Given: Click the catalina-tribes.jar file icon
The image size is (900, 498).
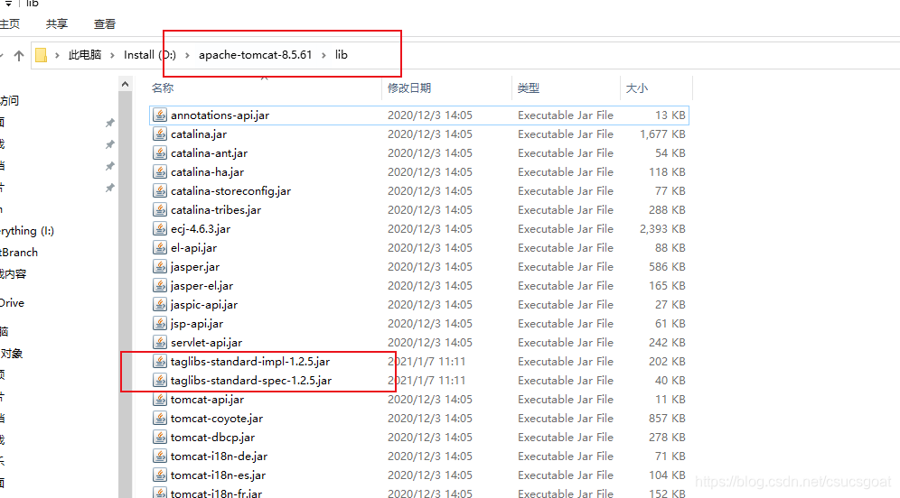Looking at the screenshot, I should pos(160,209).
